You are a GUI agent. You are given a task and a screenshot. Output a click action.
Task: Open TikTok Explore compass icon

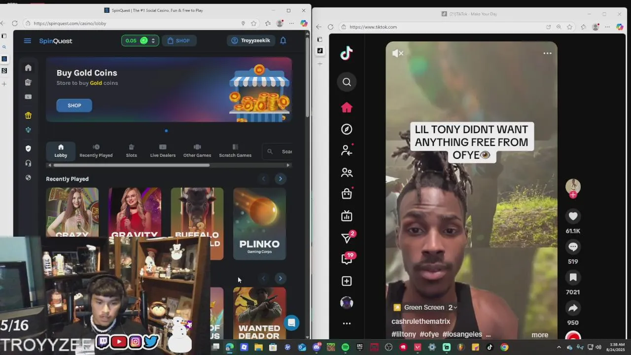click(347, 129)
